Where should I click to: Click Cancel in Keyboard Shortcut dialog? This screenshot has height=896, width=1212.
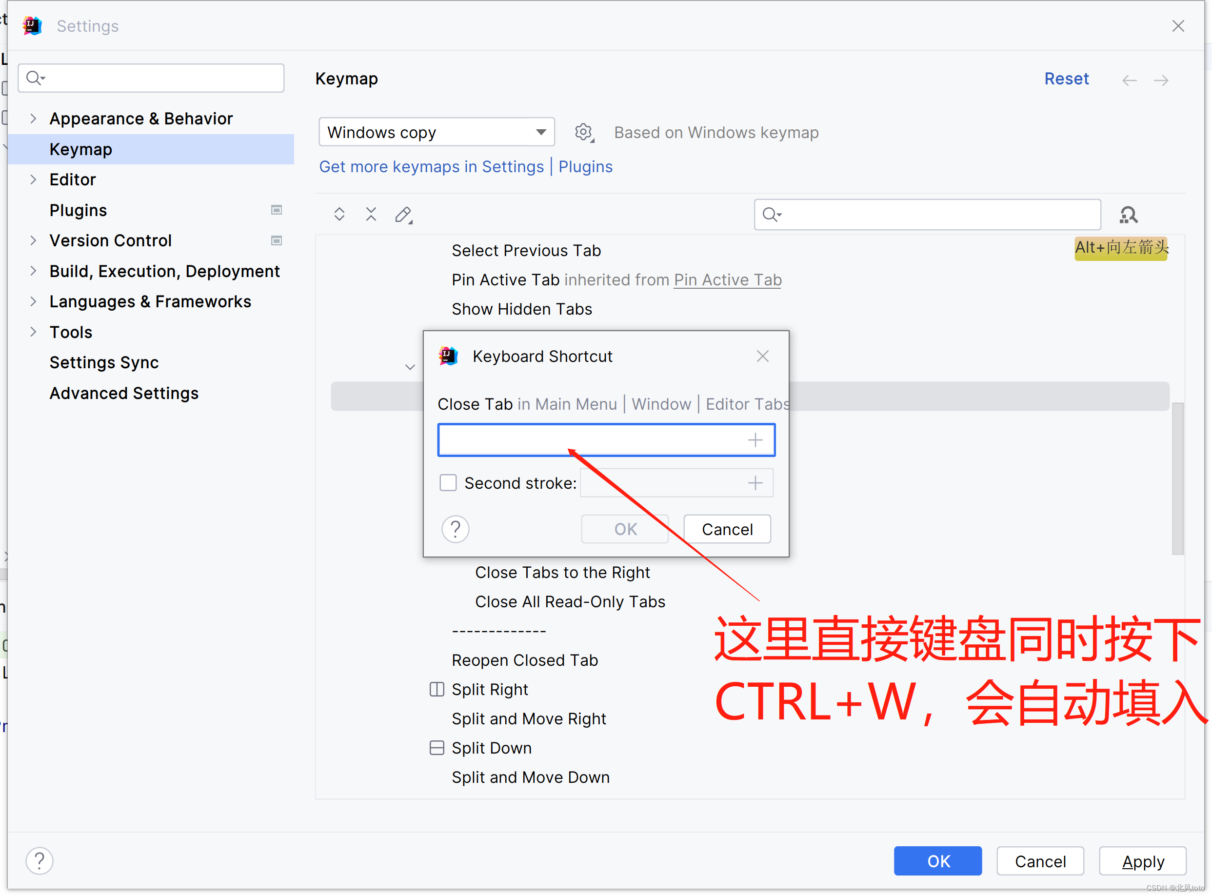727,529
